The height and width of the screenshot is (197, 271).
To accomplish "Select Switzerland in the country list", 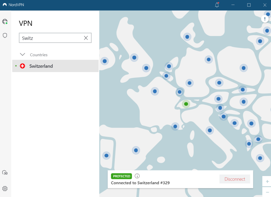I will click(55, 66).
